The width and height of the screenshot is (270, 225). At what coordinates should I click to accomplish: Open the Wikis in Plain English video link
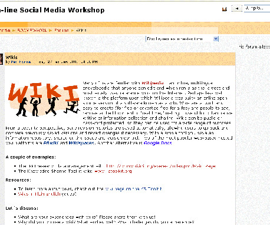(x=39, y=194)
